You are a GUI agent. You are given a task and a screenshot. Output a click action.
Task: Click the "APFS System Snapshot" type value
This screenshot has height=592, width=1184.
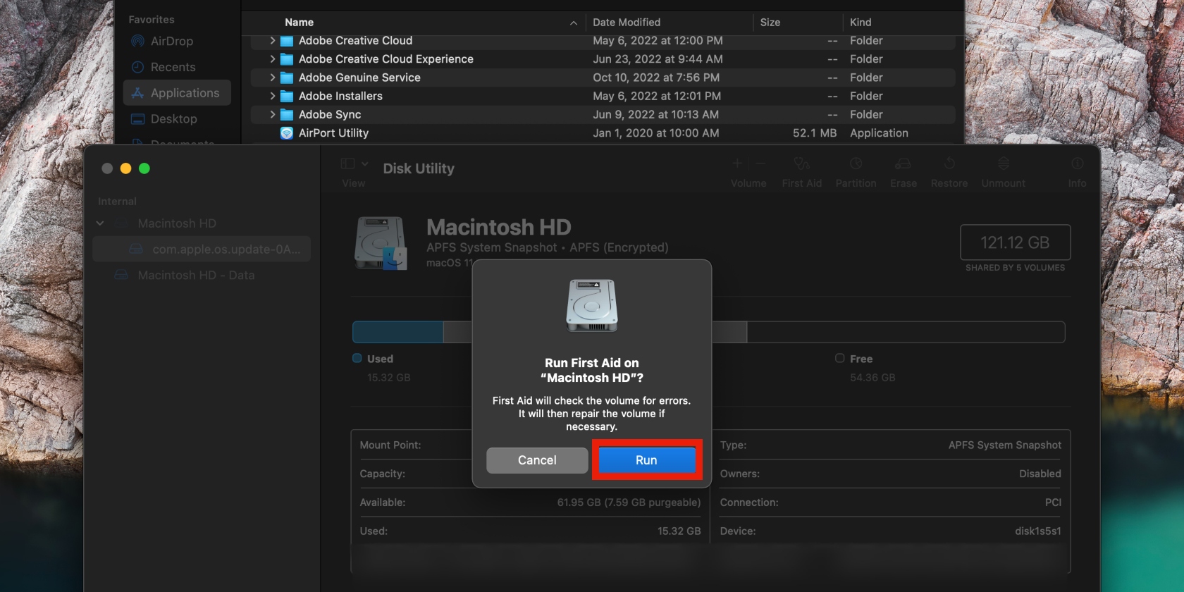pyautogui.click(x=1004, y=445)
